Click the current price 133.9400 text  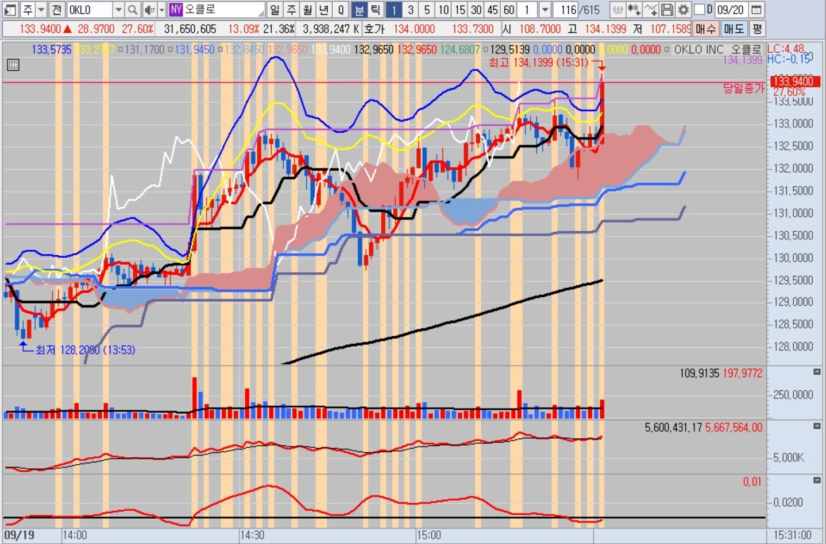(40, 29)
